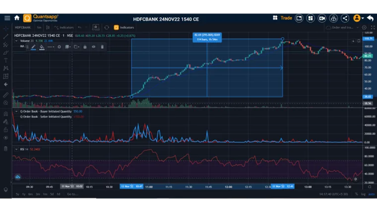
Task: Toggle fullscreen mode for the chart
Action: coord(373,27)
